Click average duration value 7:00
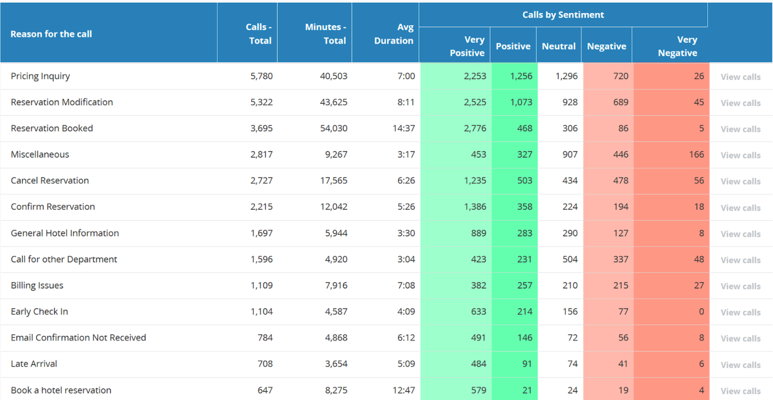The height and width of the screenshot is (400, 773). [406, 76]
